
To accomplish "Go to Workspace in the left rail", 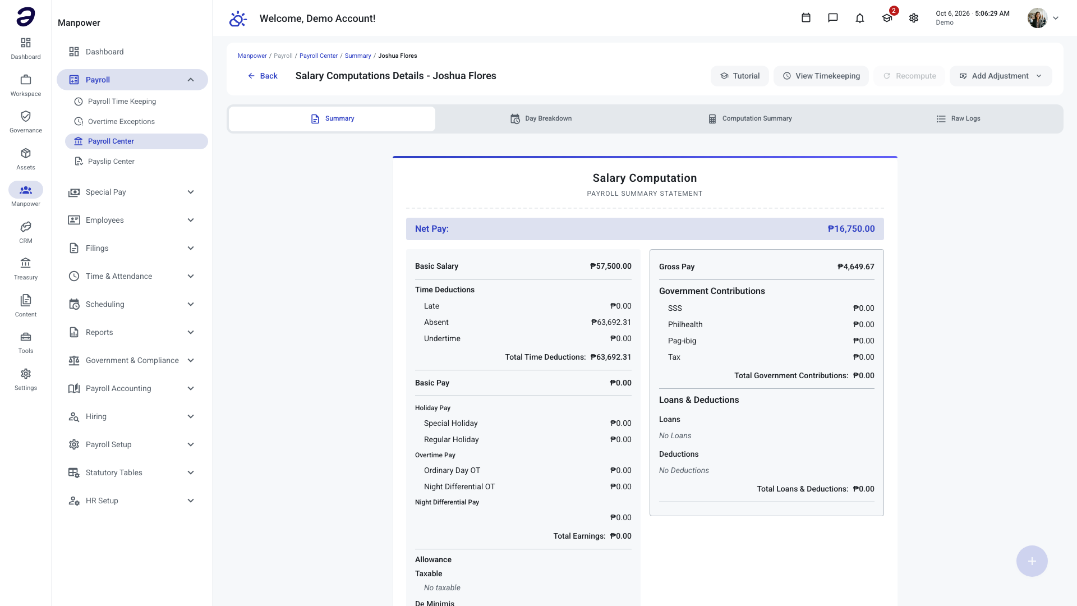I will pos(26,85).
